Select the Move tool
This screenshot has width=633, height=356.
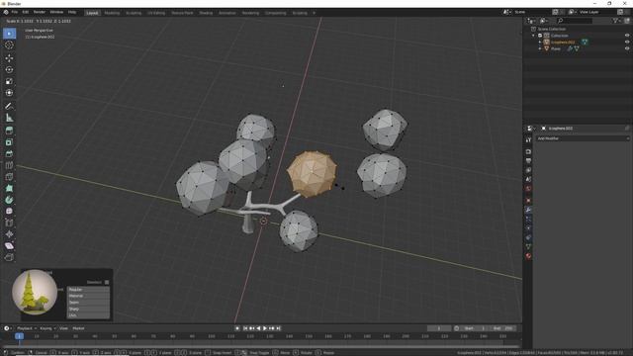(x=9, y=57)
